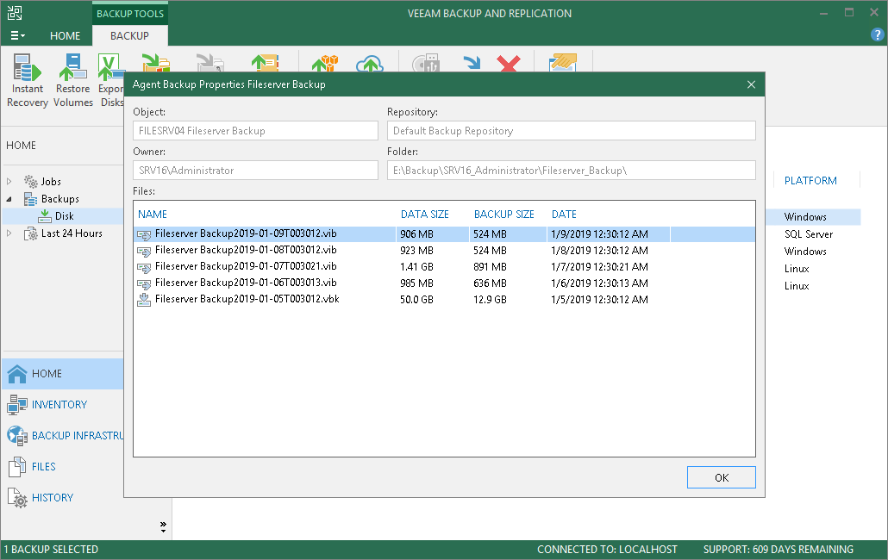Click the Veeam application icon in title bar
Viewport: 888px width, 560px height.
(15, 13)
